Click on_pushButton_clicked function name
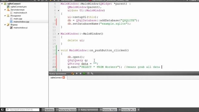199x112 pixels. [108, 50]
